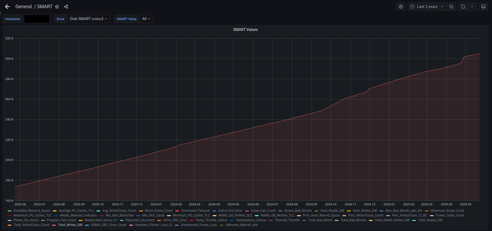
Task: Toggle Available_Reservd_Space series in legend
Action: [32, 211]
